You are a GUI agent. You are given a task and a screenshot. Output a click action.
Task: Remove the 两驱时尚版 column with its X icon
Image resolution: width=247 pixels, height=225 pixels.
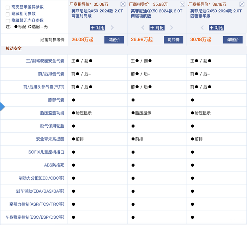[x=123, y=4]
